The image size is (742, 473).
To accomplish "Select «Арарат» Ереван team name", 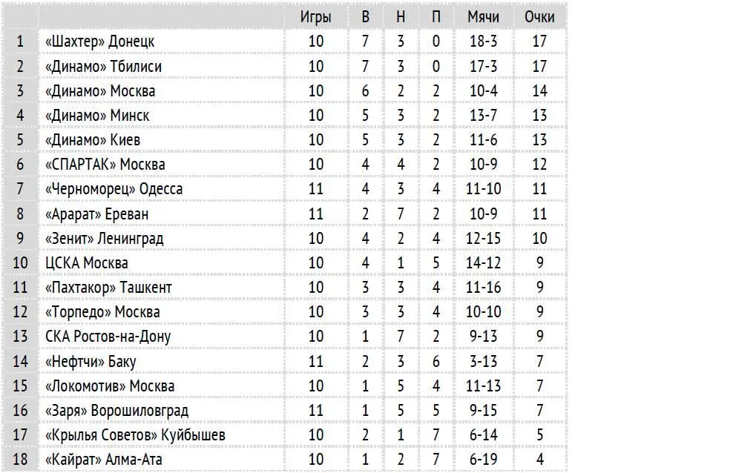I will tap(96, 214).
